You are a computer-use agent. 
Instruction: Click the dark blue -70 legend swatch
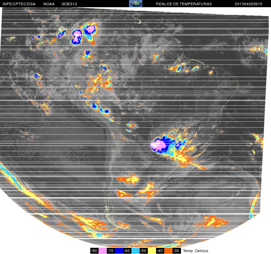(119, 251)
